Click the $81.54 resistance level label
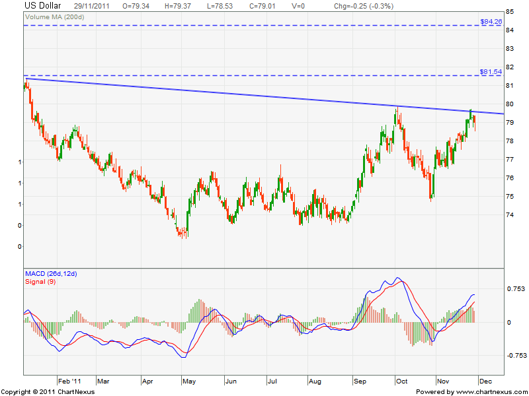This screenshot has width=529, height=396. (491, 71)
